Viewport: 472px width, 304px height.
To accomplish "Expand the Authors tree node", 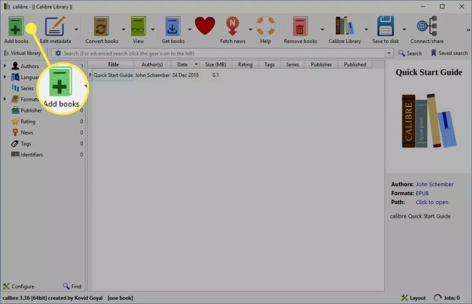I will point(5,66).
